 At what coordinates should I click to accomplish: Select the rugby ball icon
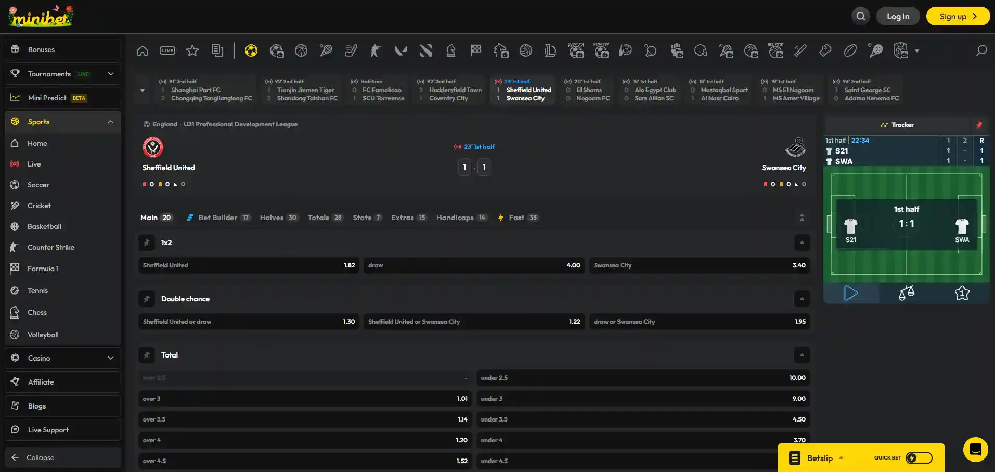(x=850, y=50)
